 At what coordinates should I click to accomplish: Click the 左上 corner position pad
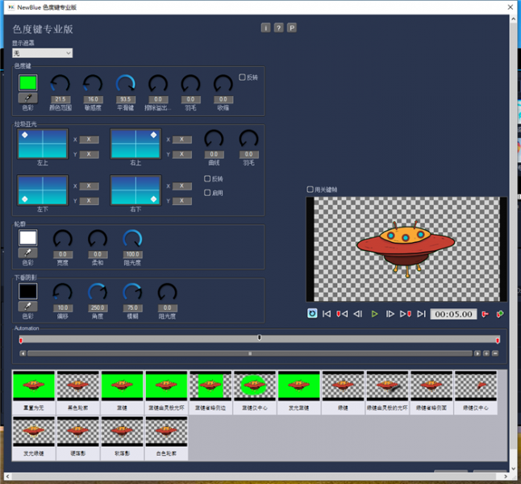(43, 144)
